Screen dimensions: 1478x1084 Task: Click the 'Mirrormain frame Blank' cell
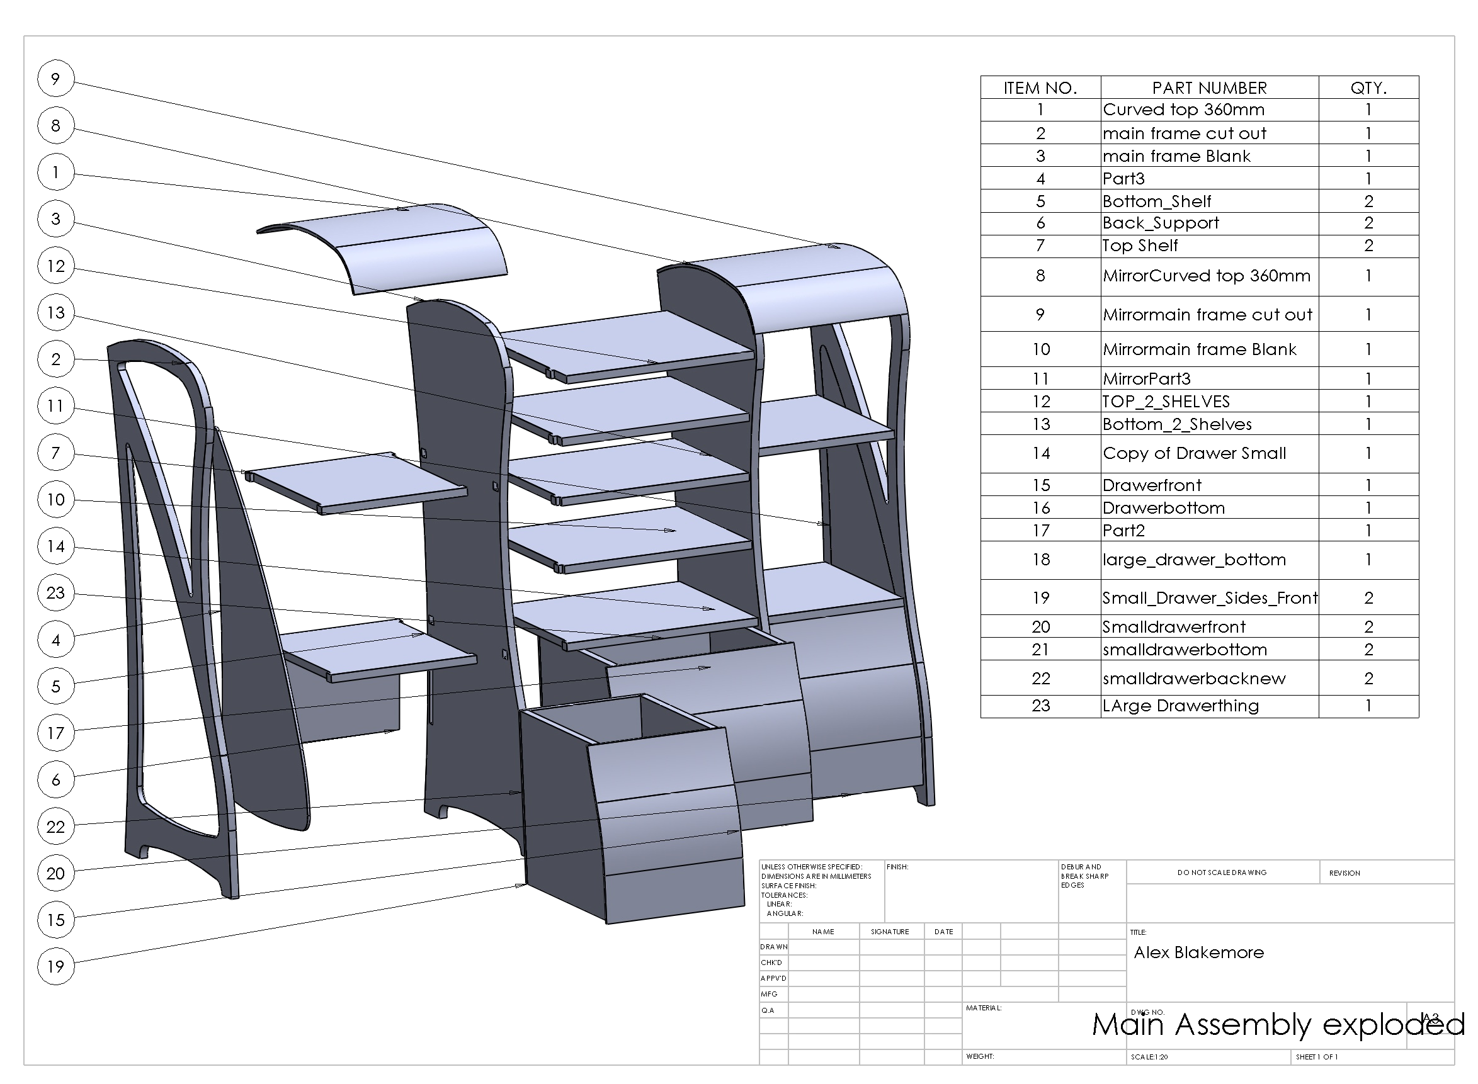pyautogui.click(x=1209, y=349)
